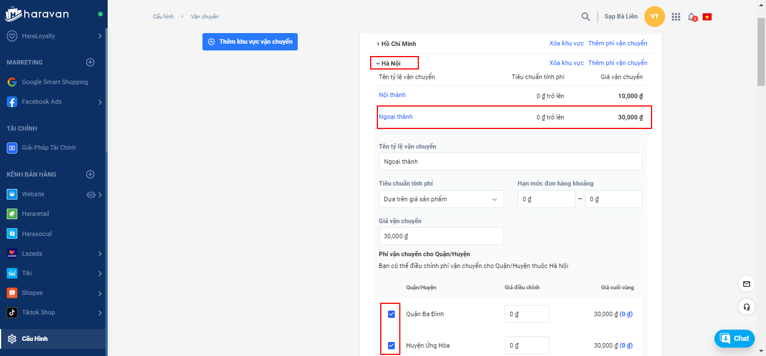Click the Giá vận chuyển input field
Viewport: 766px width, 356px height.
pyautogui.click(x=441, y=236)
